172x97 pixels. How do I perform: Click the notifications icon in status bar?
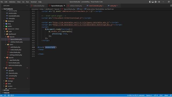171,95
